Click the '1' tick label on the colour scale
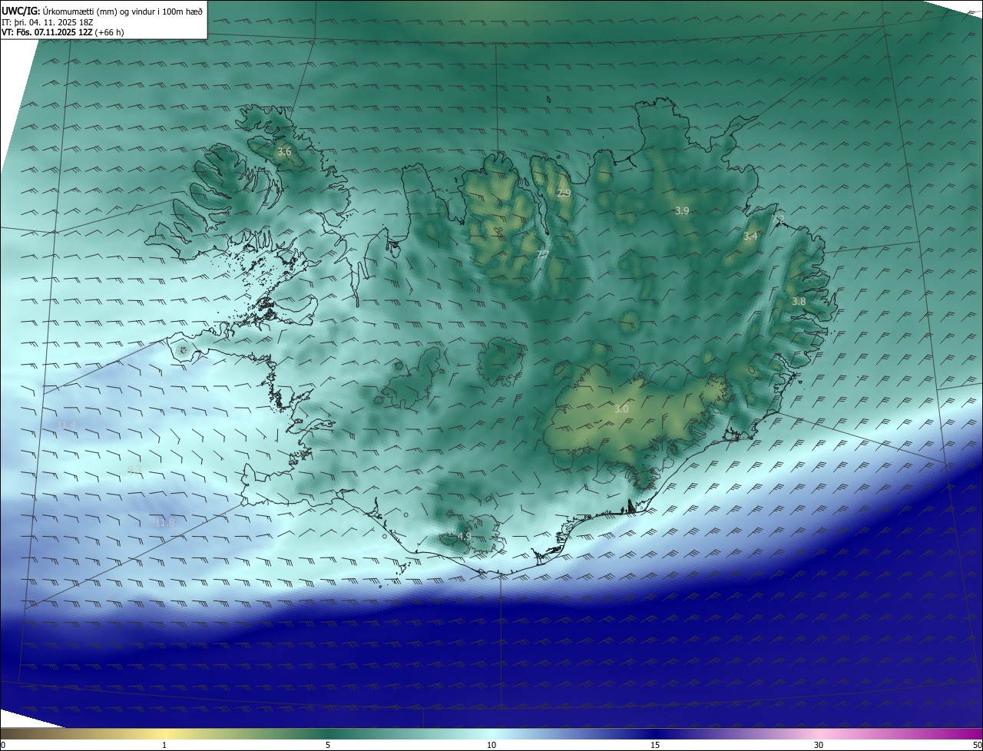 point(164,745)
